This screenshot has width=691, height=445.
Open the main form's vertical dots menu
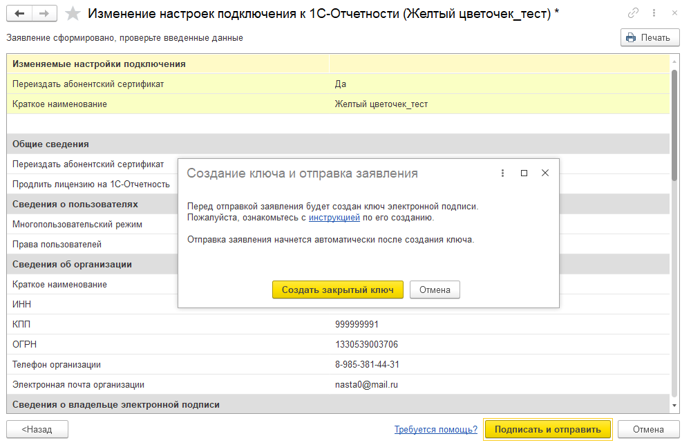pyautogui.click(x=652, y=13)
